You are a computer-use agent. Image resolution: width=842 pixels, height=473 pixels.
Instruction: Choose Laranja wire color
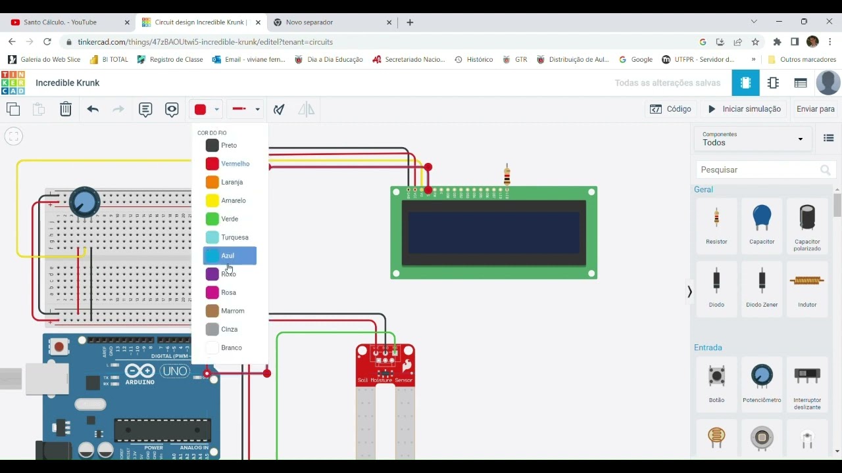pyautogui.click(x=230, y=182)
